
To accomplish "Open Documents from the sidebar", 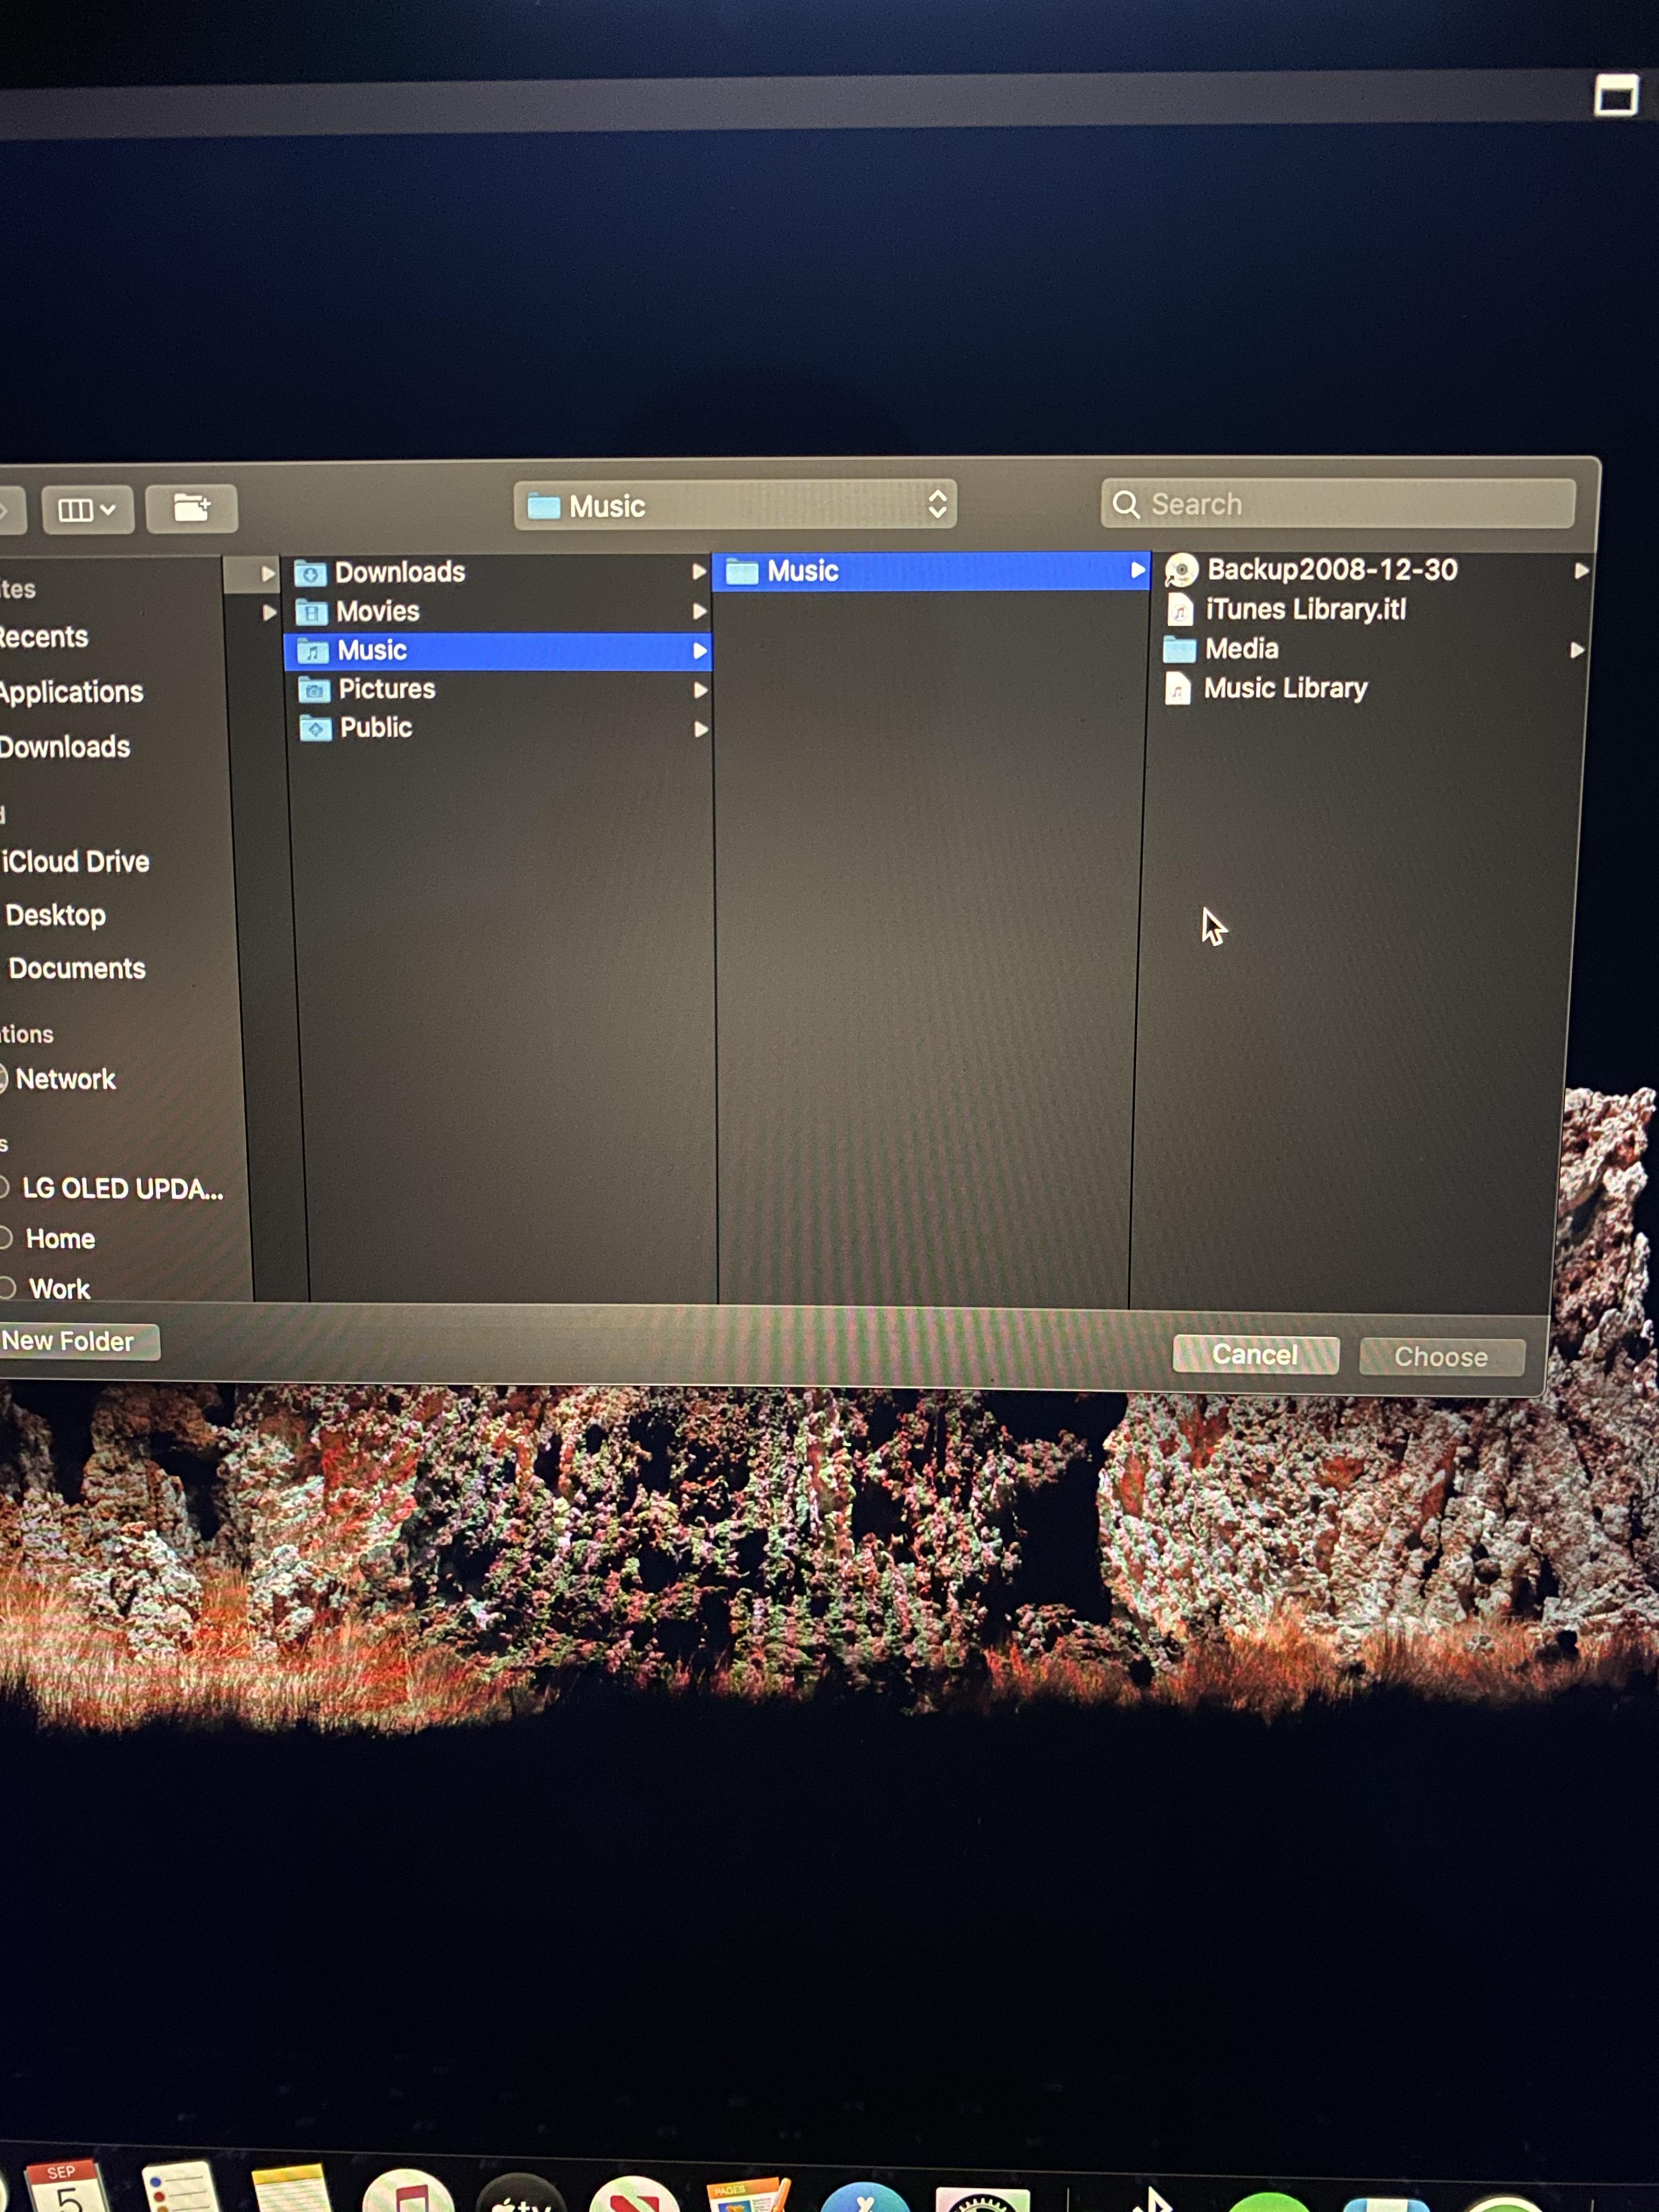I will [x=77, y=968].
